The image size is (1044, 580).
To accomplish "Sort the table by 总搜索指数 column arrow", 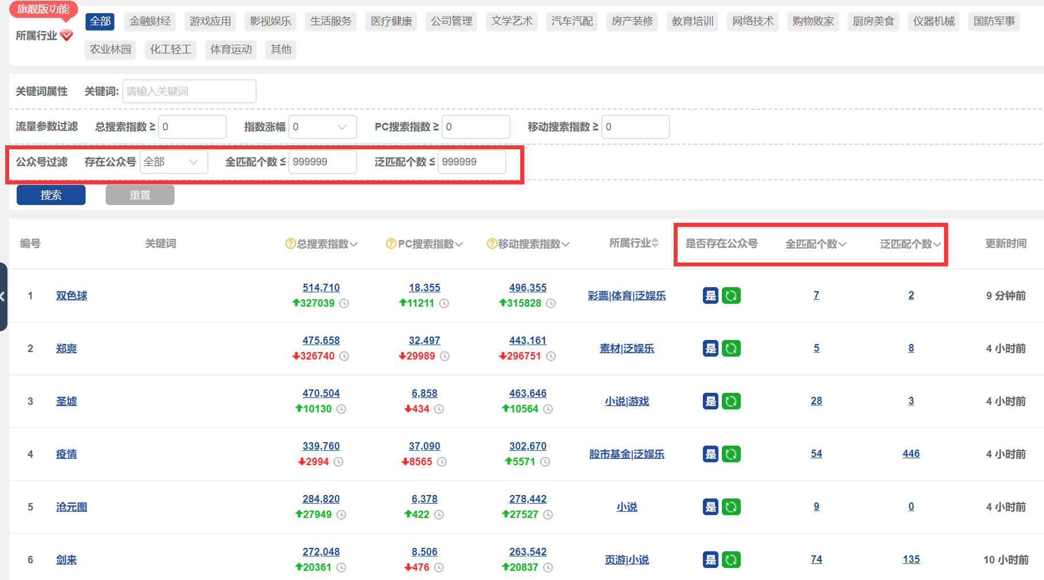I will [x=354, y=243].
